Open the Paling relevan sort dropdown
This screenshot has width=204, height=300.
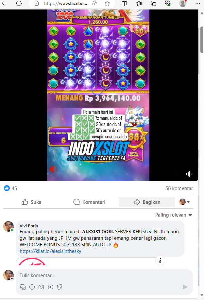(173, 215)
